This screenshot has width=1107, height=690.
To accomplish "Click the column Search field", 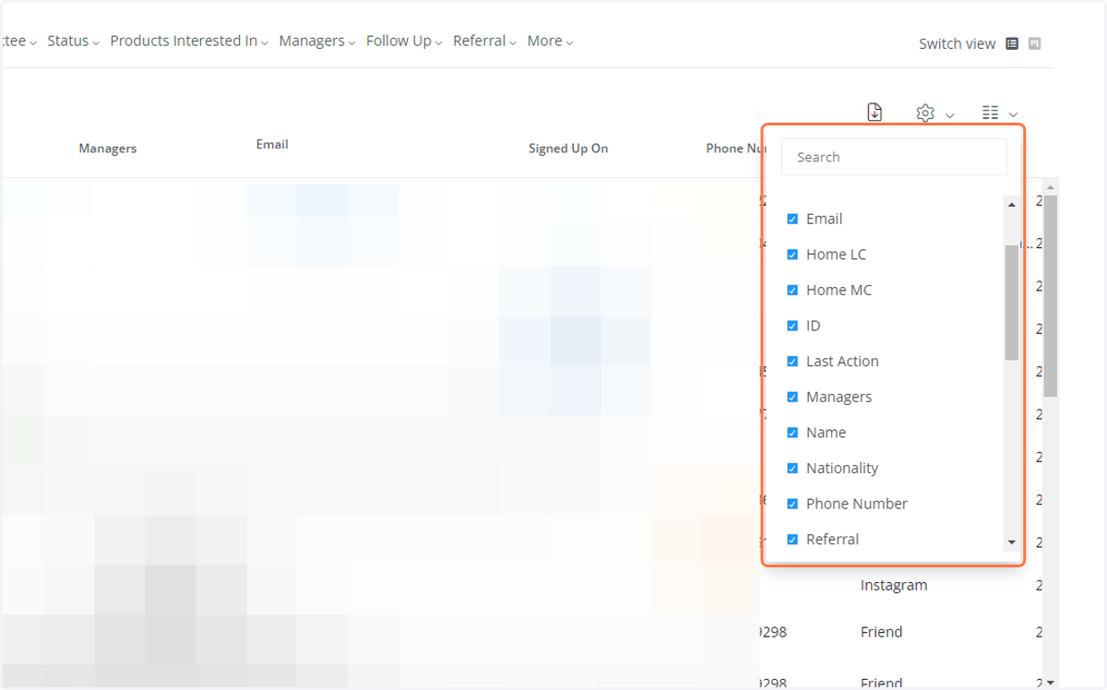I will (x=894, y=157).
